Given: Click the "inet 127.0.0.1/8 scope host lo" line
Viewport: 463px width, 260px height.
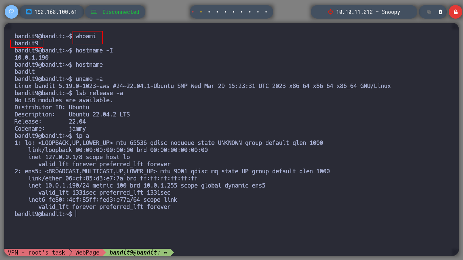Looking at the screenshot, I should [x=79, y=157].
